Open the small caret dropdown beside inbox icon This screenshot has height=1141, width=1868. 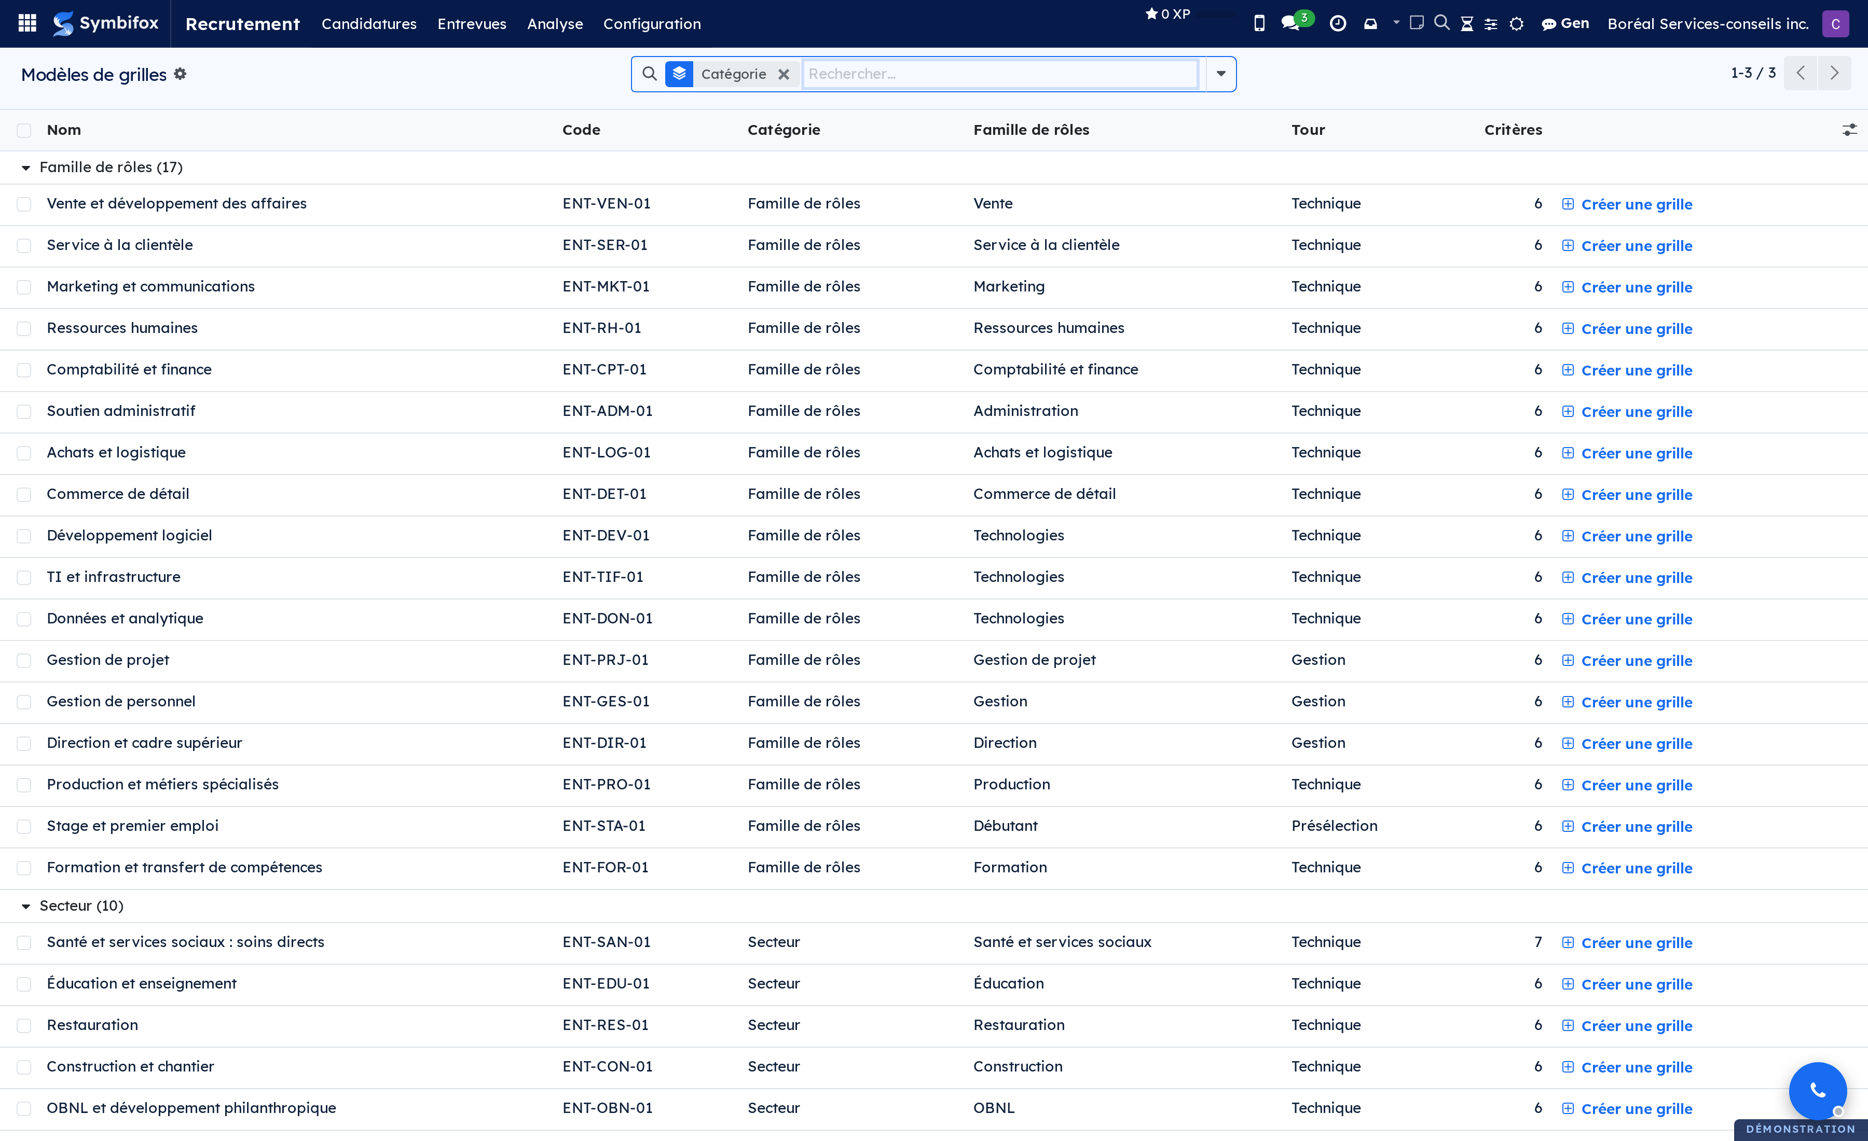[1396, 23]
